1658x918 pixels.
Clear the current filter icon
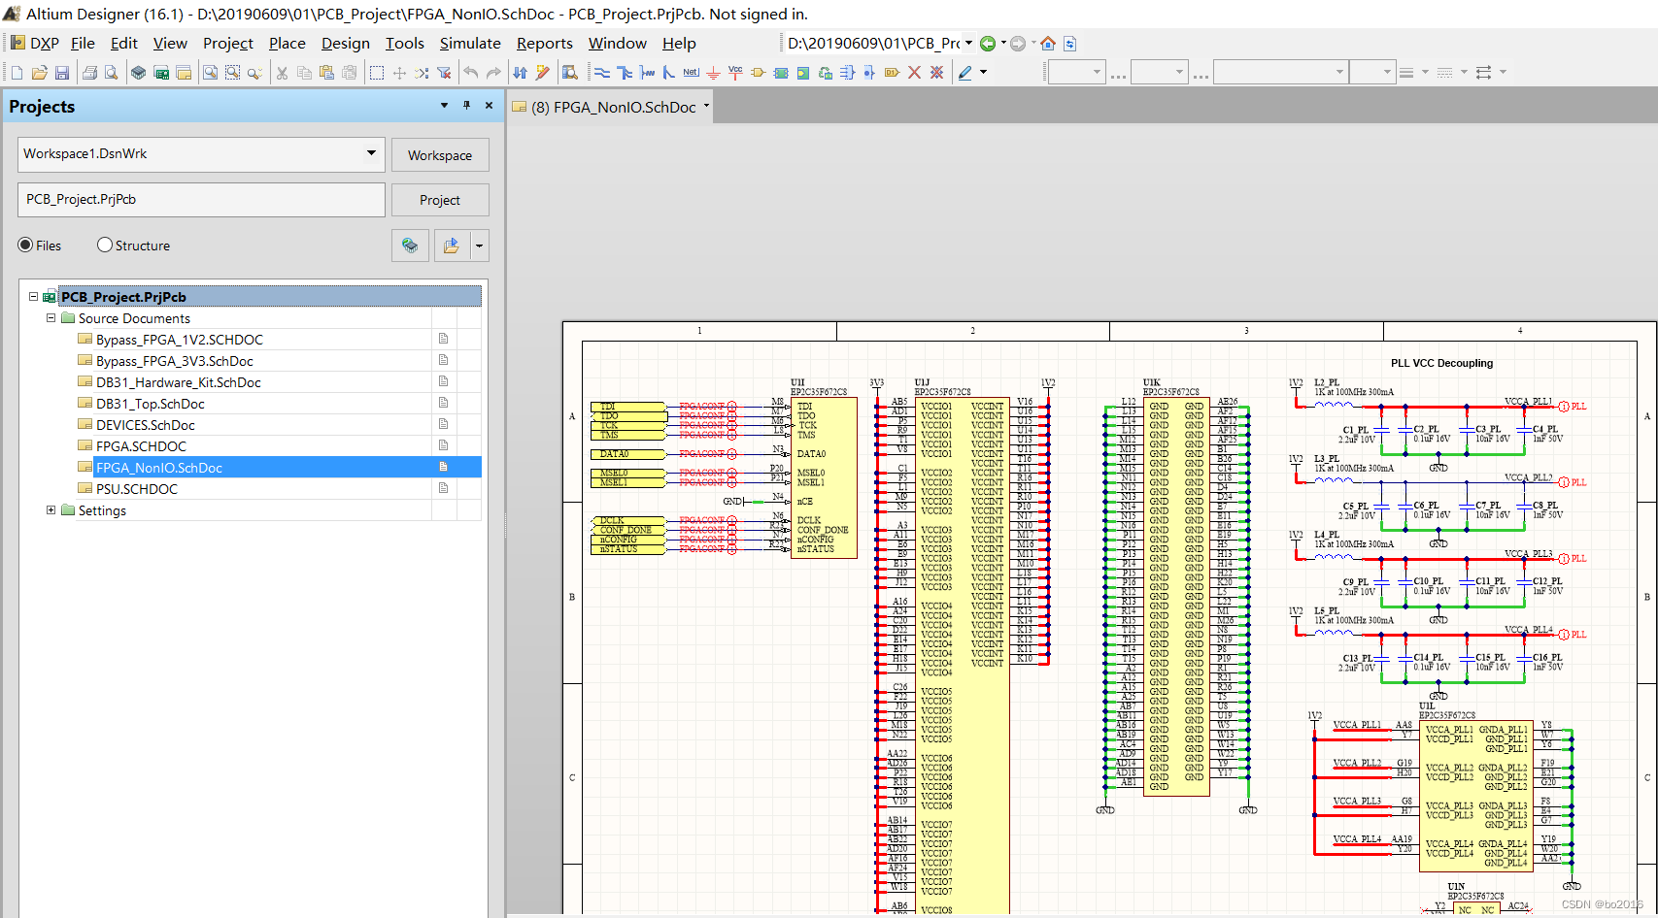(444, 73)
